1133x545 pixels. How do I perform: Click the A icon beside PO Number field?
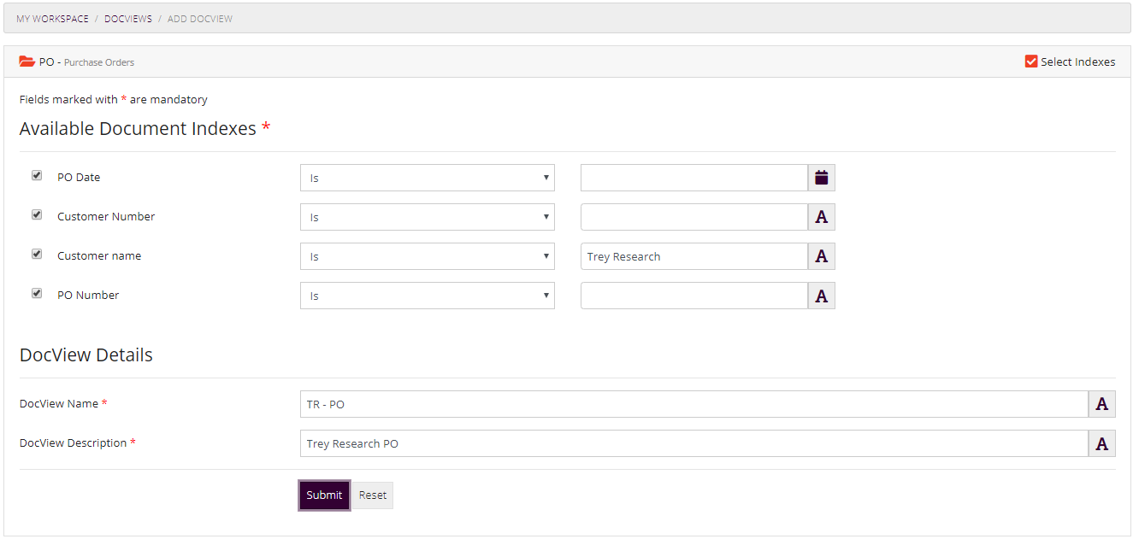tap(820, 295)
